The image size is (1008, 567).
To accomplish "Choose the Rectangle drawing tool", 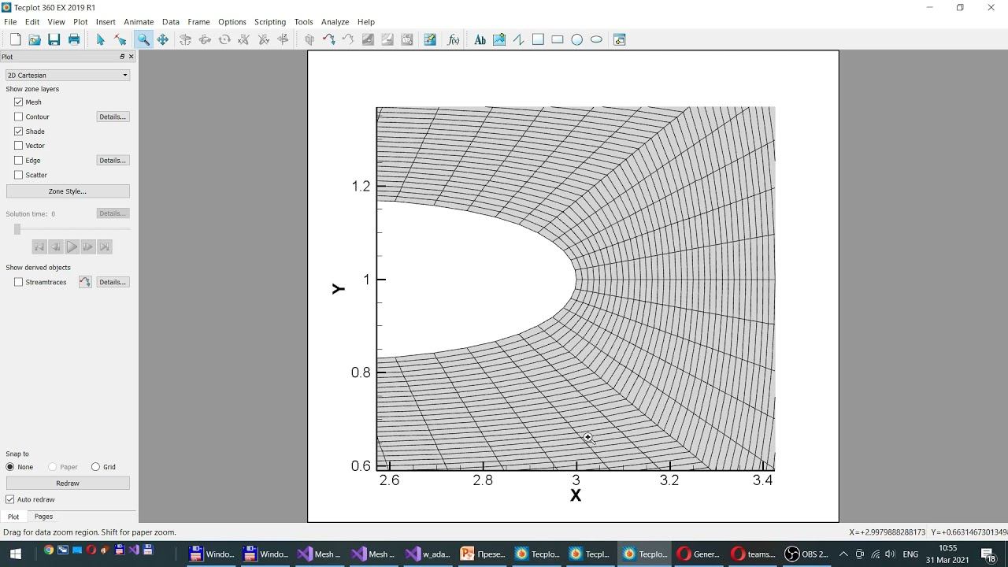I will coord(558,39).
